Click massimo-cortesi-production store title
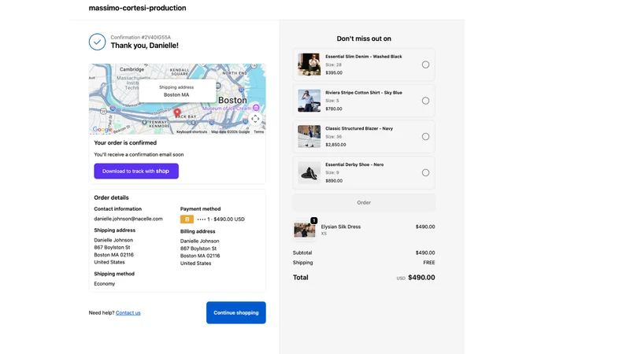 point(137,8)
